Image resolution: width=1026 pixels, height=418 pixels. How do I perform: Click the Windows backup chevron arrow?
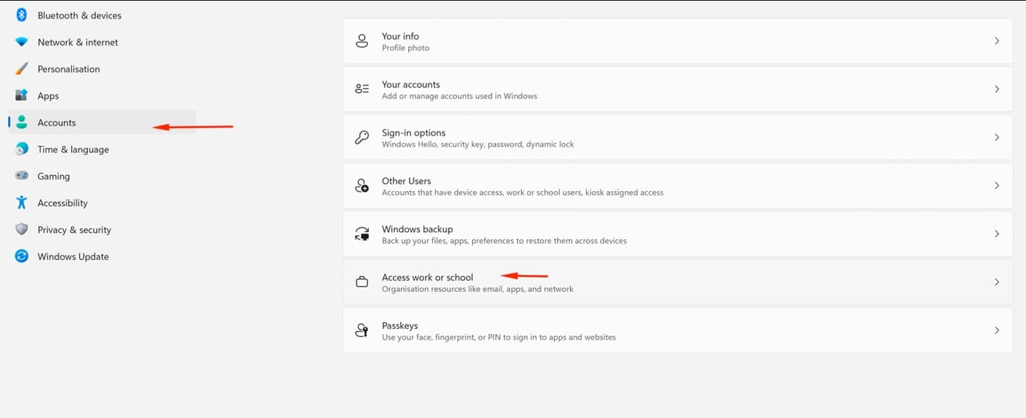click(x=997, y=234)
